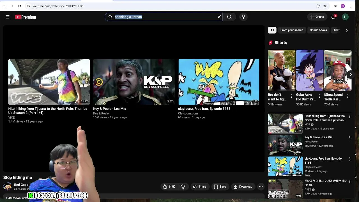This screenshot has width=359, height=202.
Task: Open end-screen channel 'VICE'
Action: (x=11, y=118)
